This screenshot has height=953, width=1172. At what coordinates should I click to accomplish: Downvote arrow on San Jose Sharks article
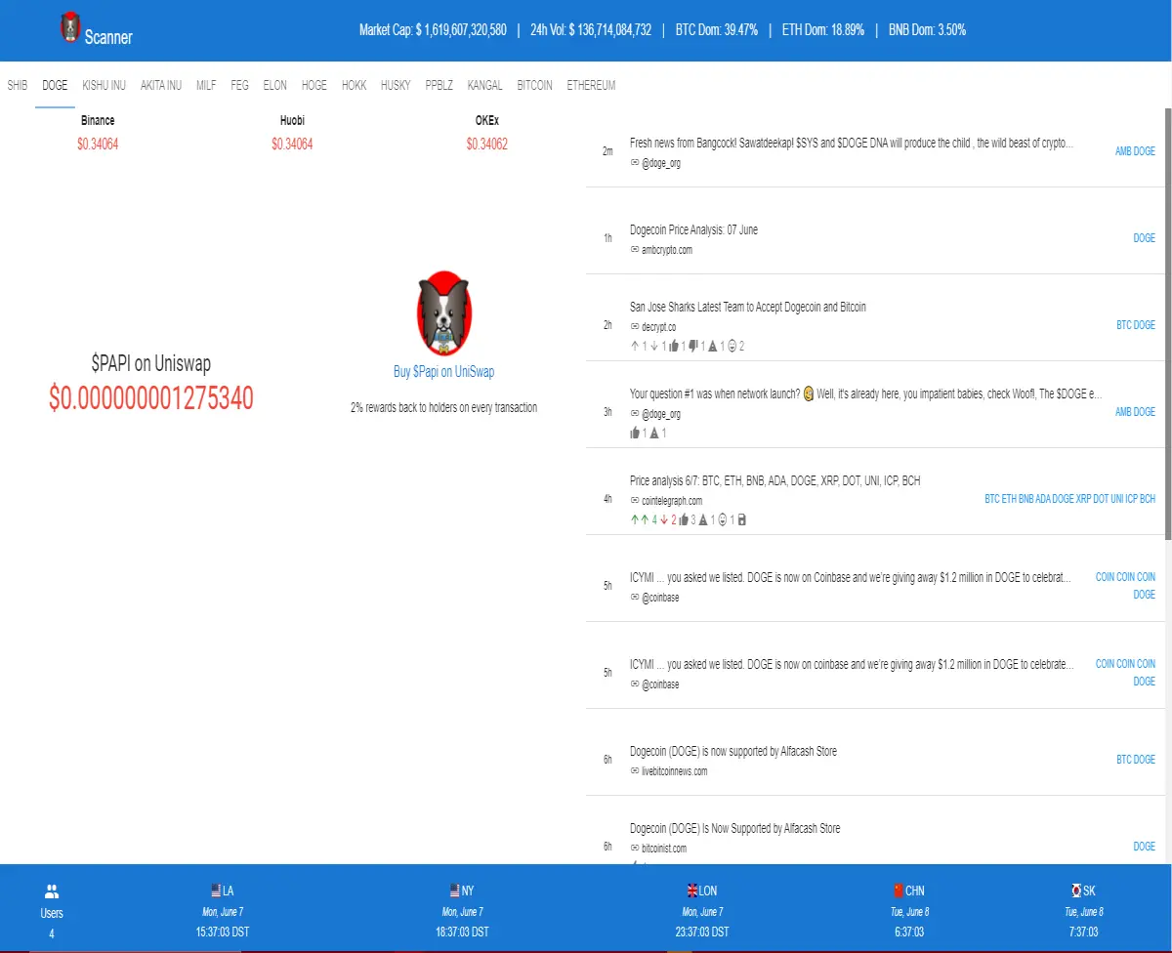click(654, 346)
